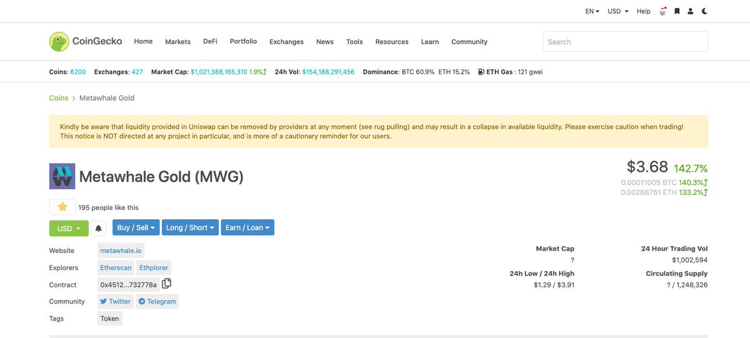Image resolution: width=750 pixels, height=338 pixels.
Task: Open the DeFi menu item
Action: pyautogui.click(x=210, y=41)
